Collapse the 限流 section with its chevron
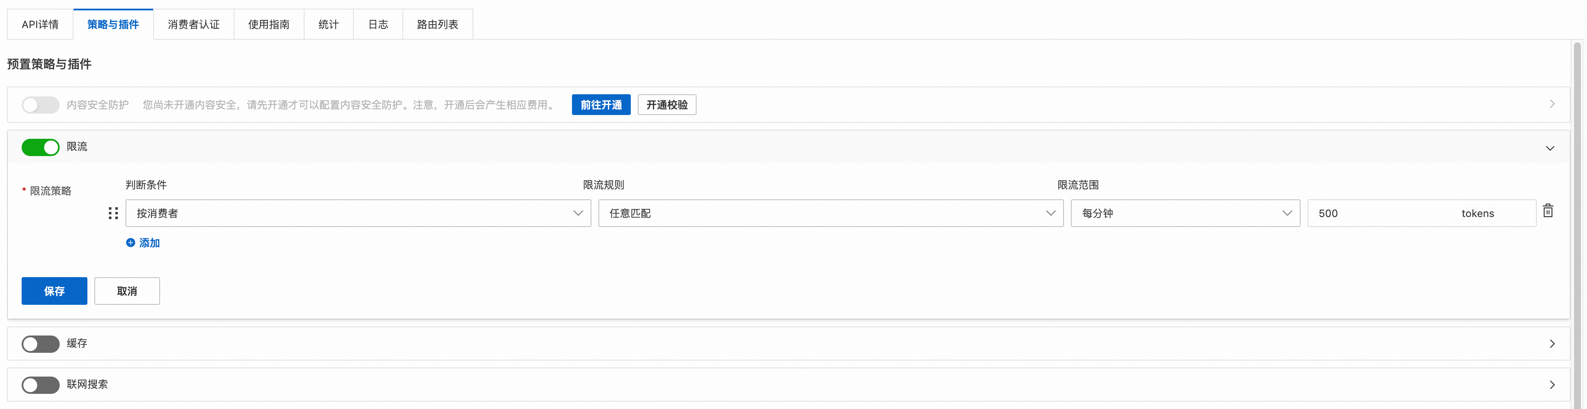The image size is (1587, 409). click(1549, 148)
